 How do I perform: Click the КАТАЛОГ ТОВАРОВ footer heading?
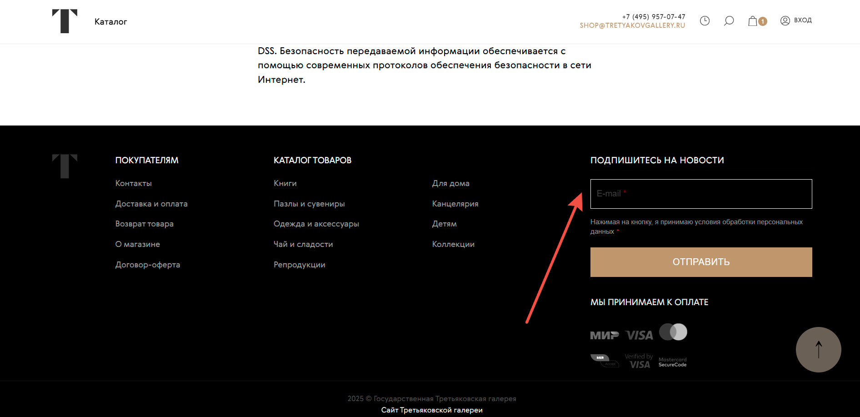[x=312, y=160]
